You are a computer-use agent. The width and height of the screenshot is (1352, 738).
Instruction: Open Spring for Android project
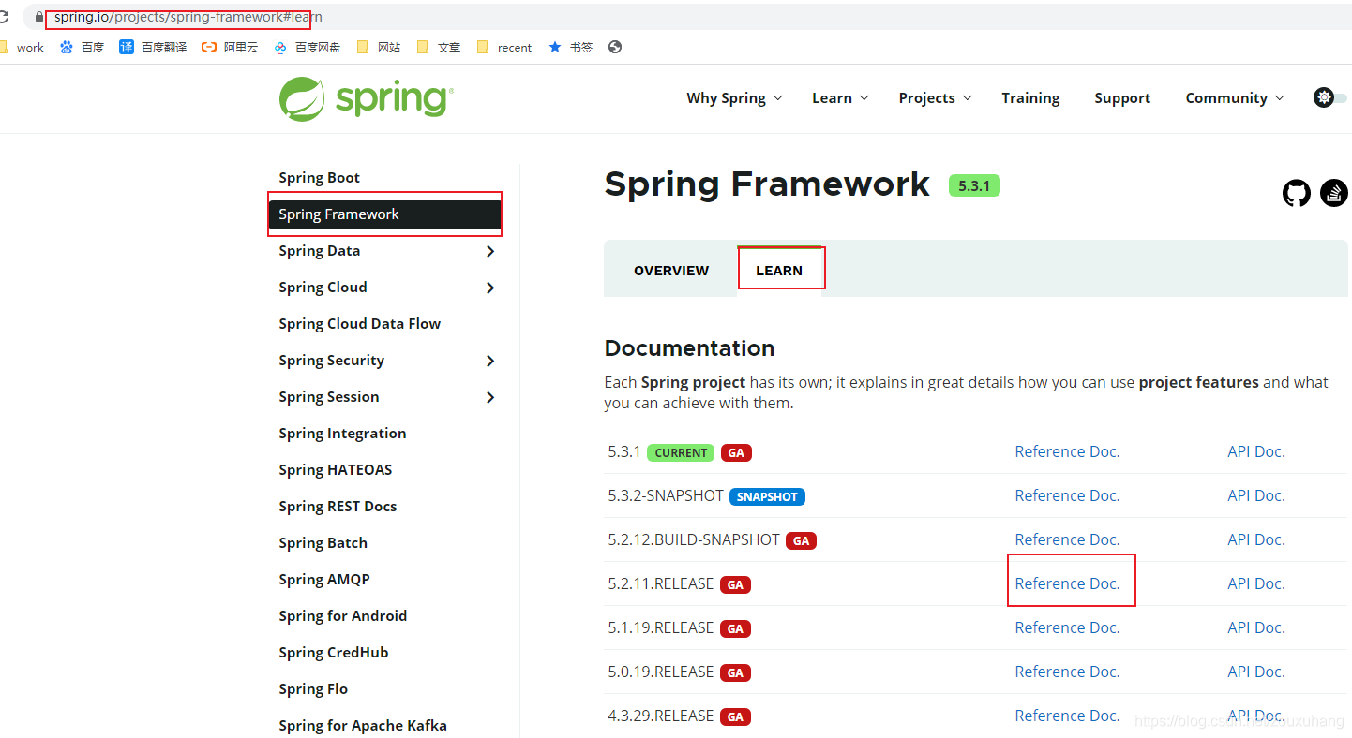342,616
